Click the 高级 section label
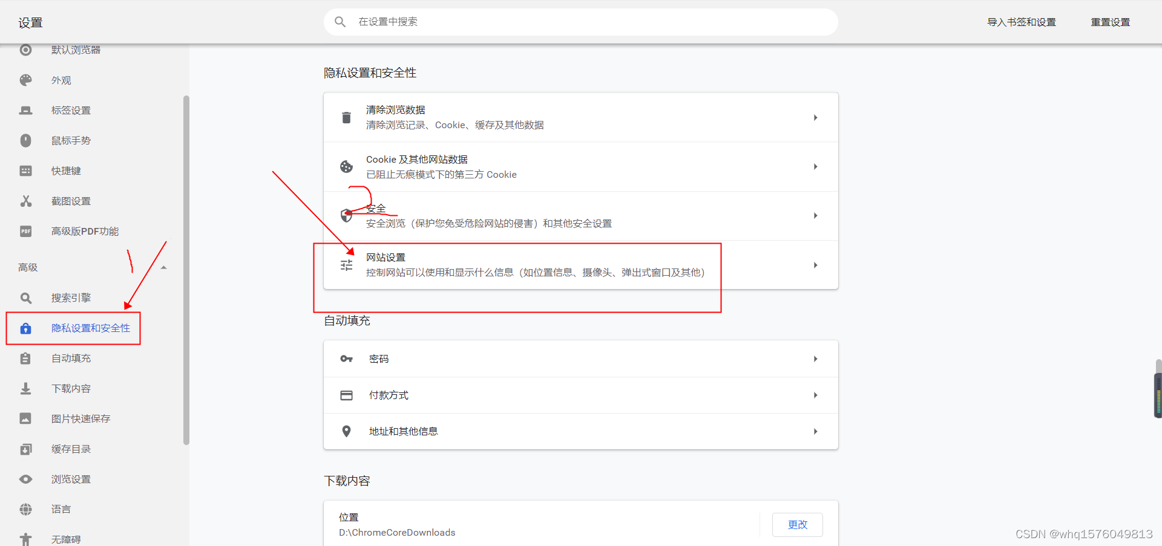 click(28, 267)
